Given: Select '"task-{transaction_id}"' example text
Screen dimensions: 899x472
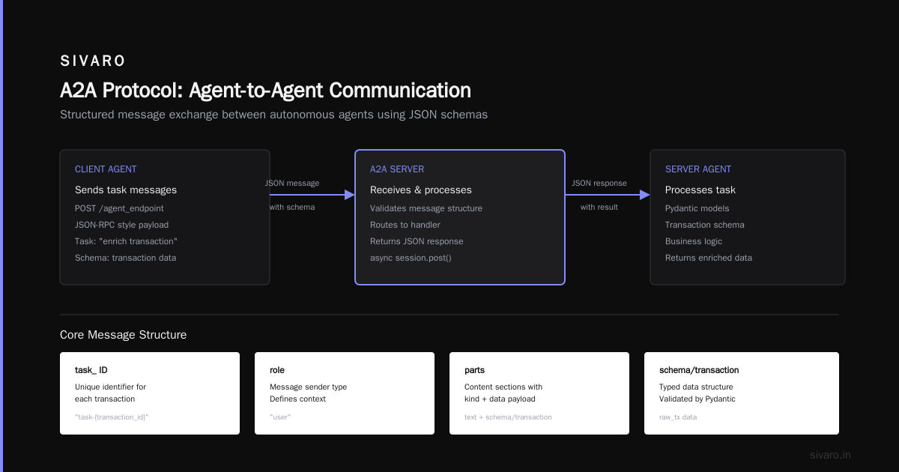Looking at the screenshot, I should tap(112, 417).
